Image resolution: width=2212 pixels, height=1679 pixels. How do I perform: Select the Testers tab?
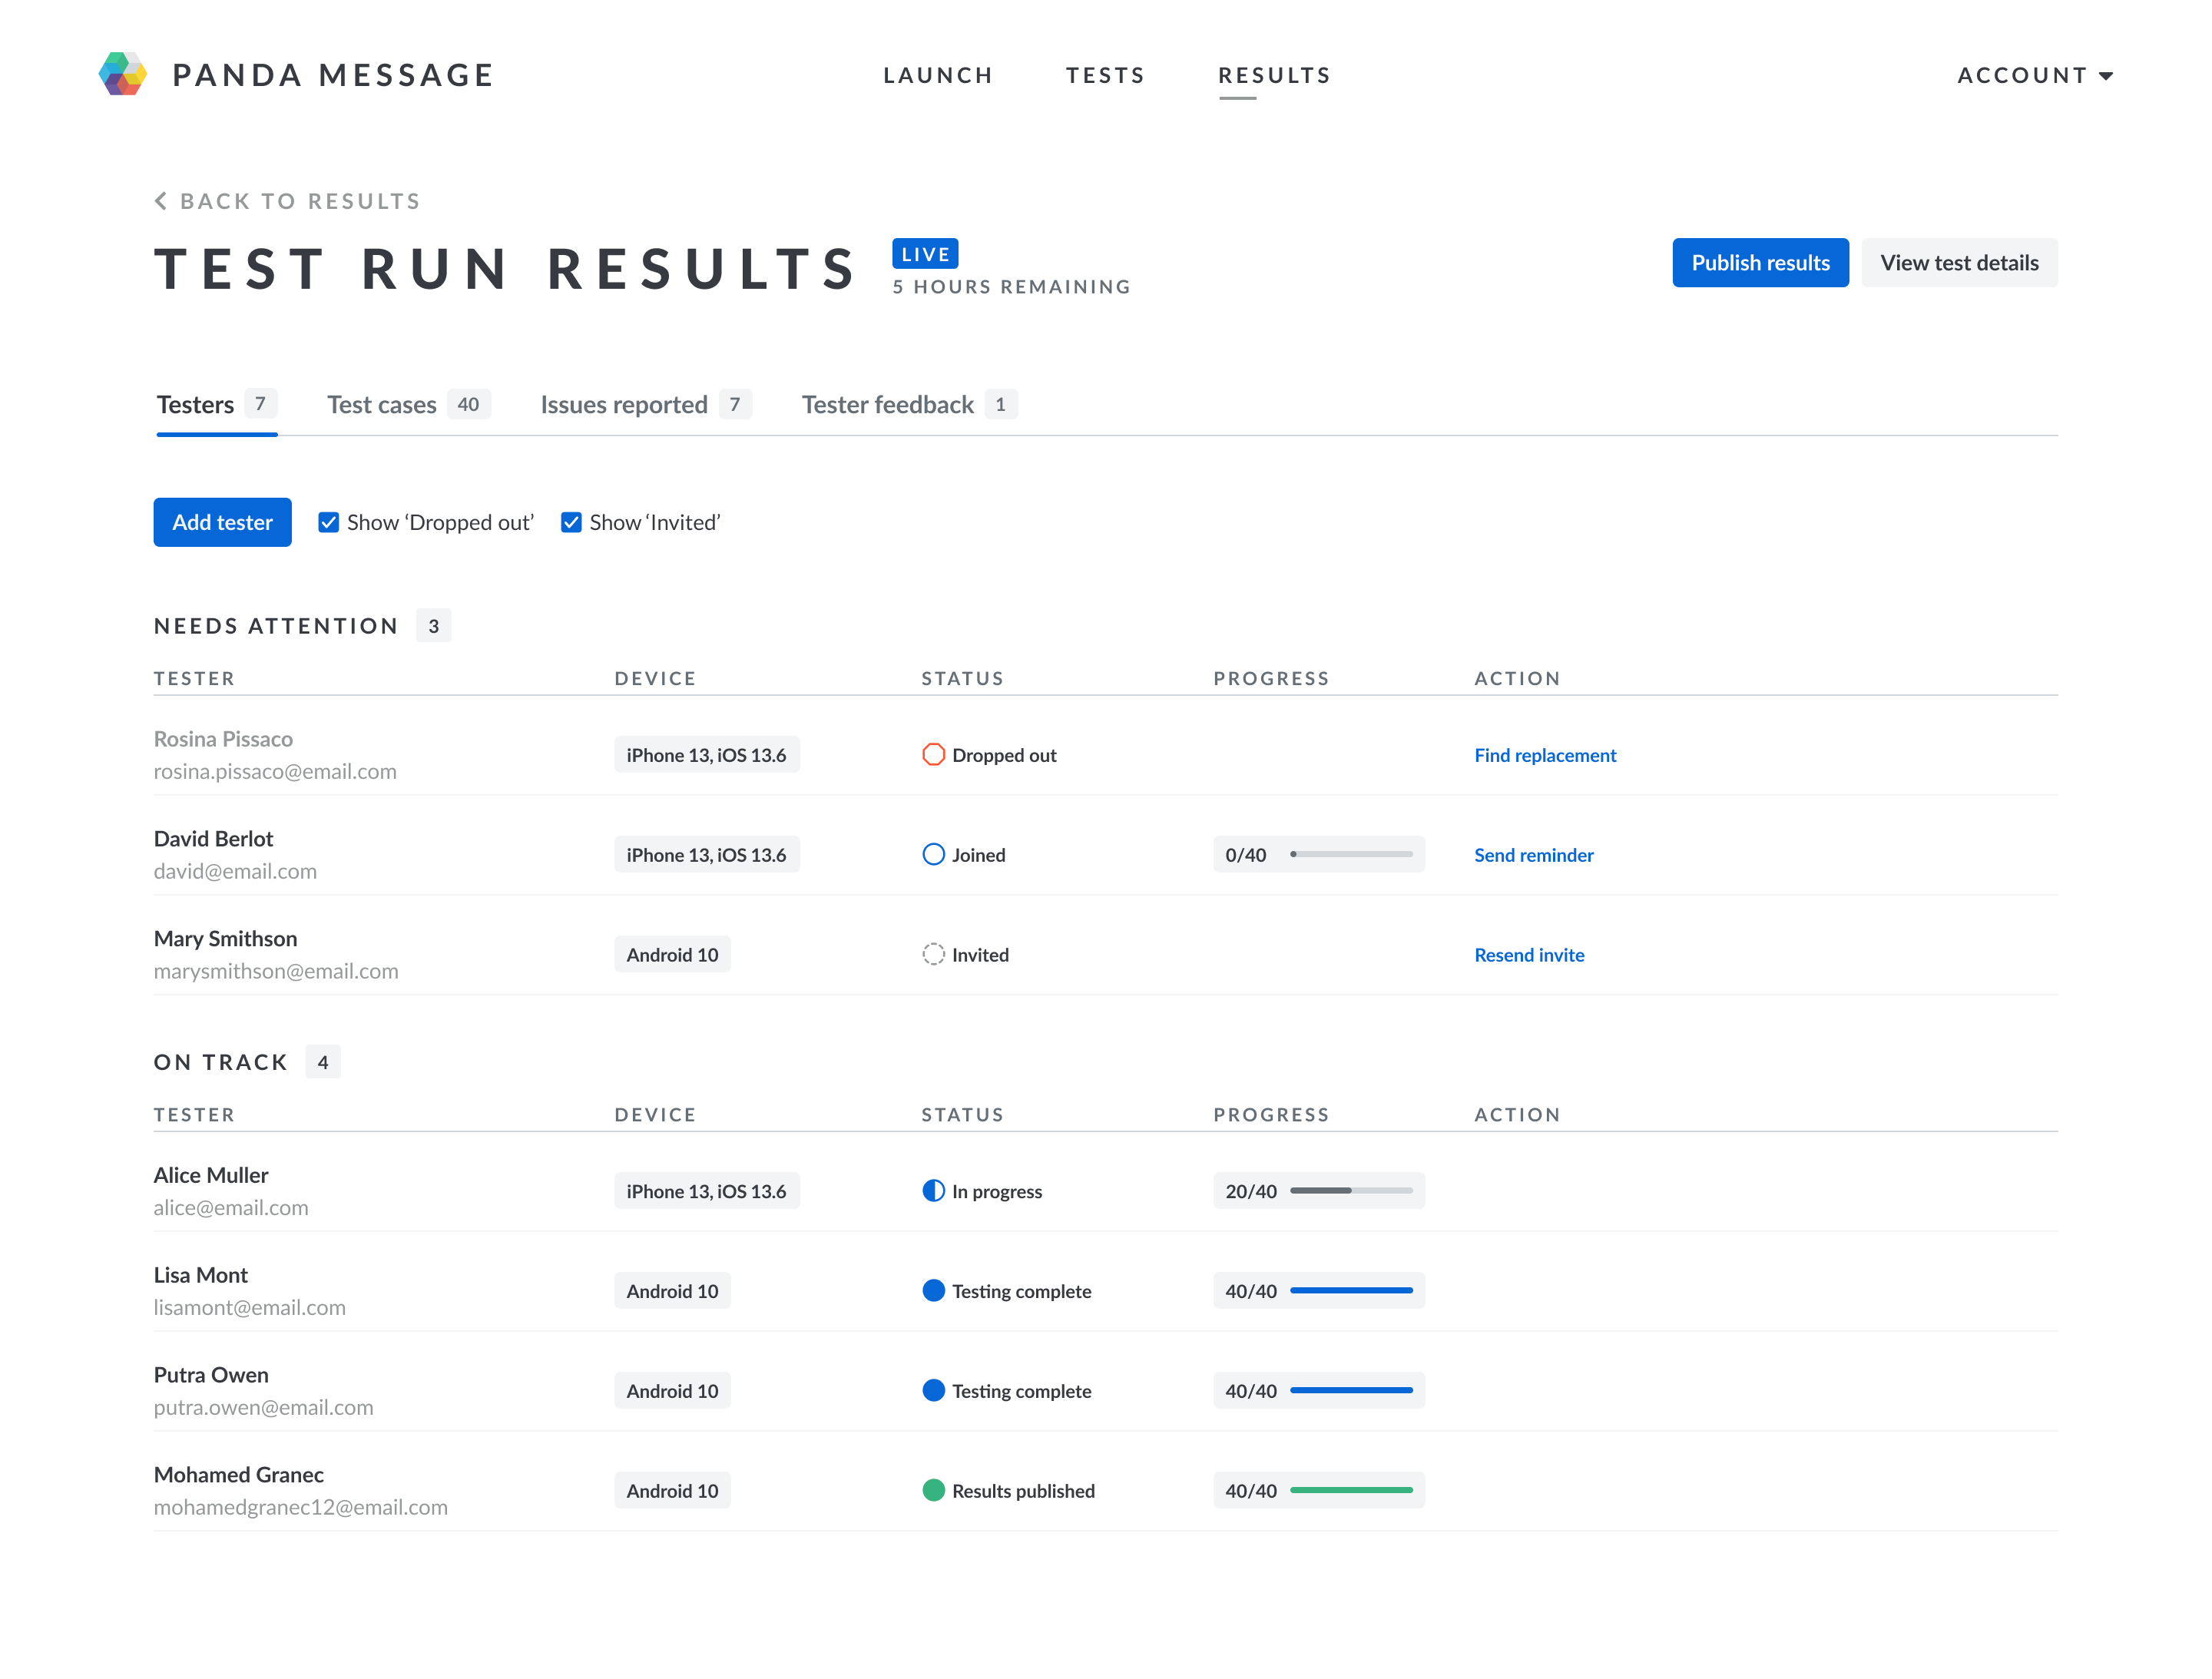(217, 405)
